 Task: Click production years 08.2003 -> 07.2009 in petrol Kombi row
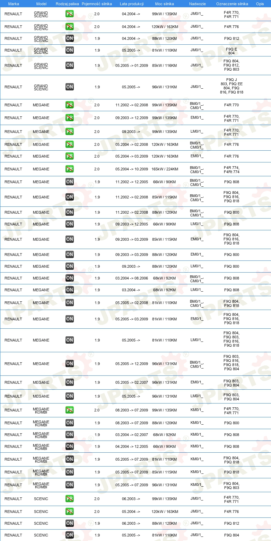[132, 410]
